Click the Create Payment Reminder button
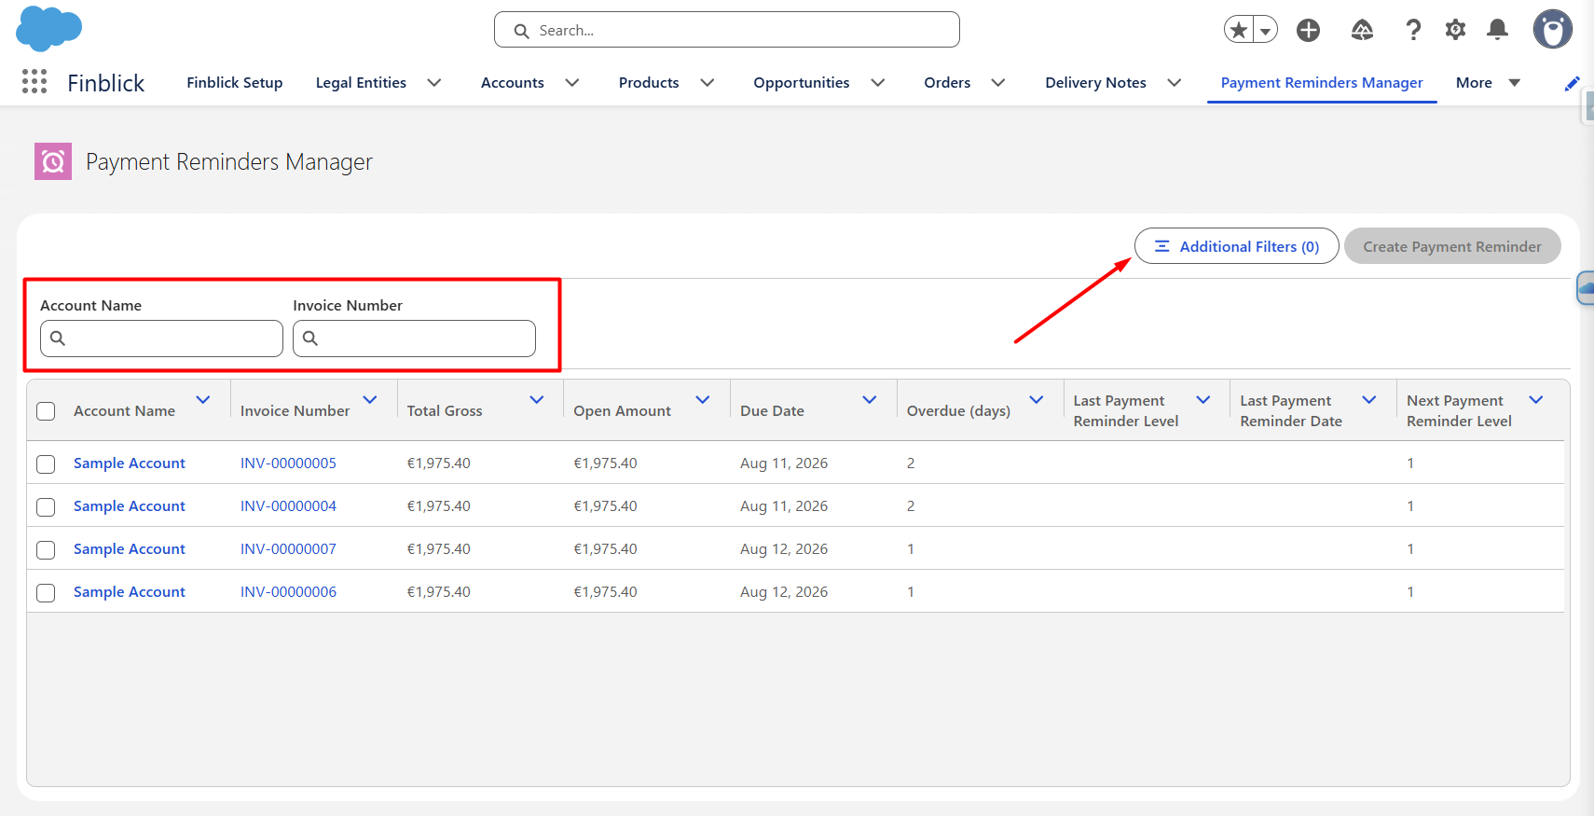 click(1452, 246)
